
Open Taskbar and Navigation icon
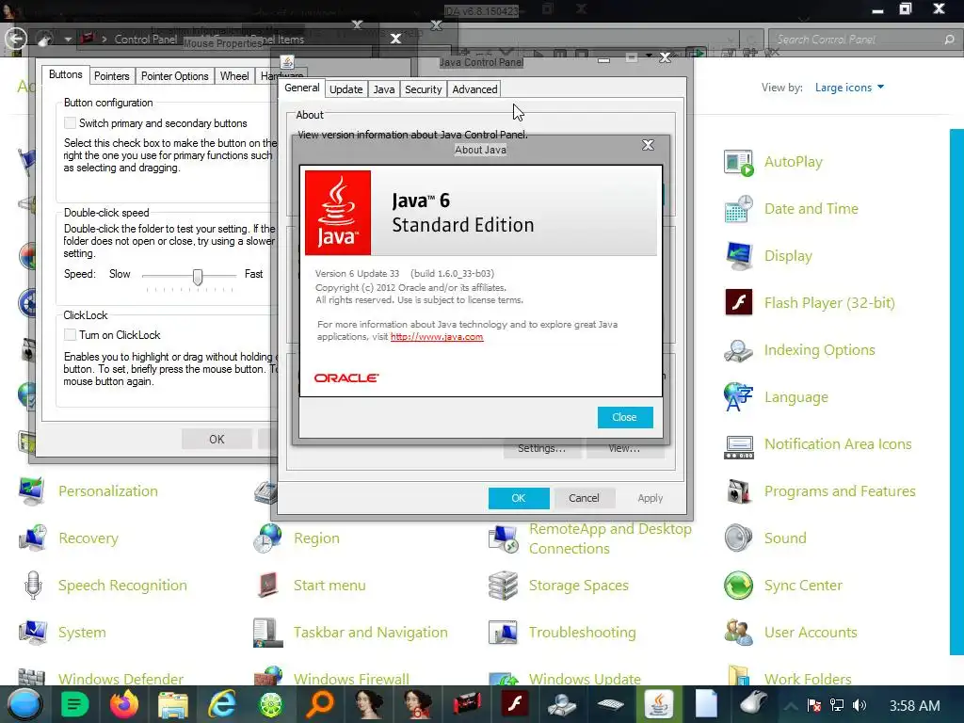tap(267, 634)
